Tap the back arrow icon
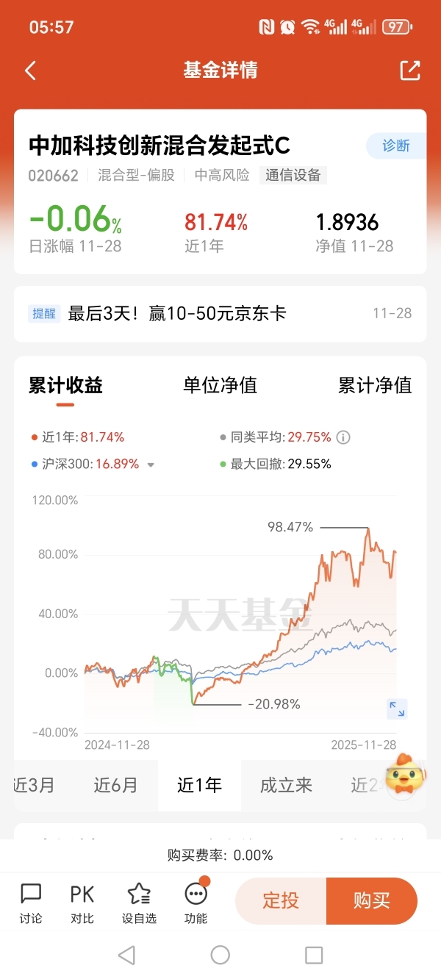Screen dimensions: 441x979 [30, 71]
